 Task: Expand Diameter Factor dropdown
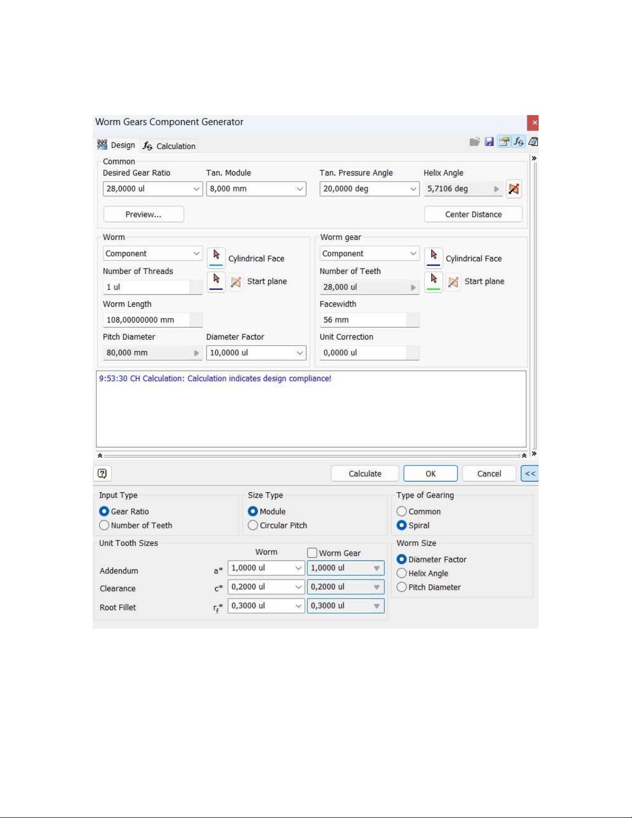point(299,353)
